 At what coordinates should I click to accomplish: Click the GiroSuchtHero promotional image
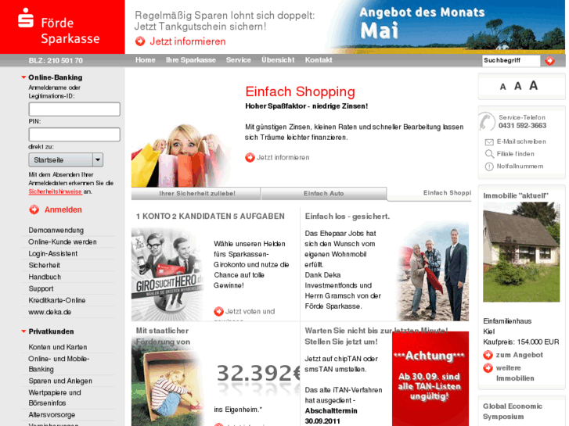[167, 274]
